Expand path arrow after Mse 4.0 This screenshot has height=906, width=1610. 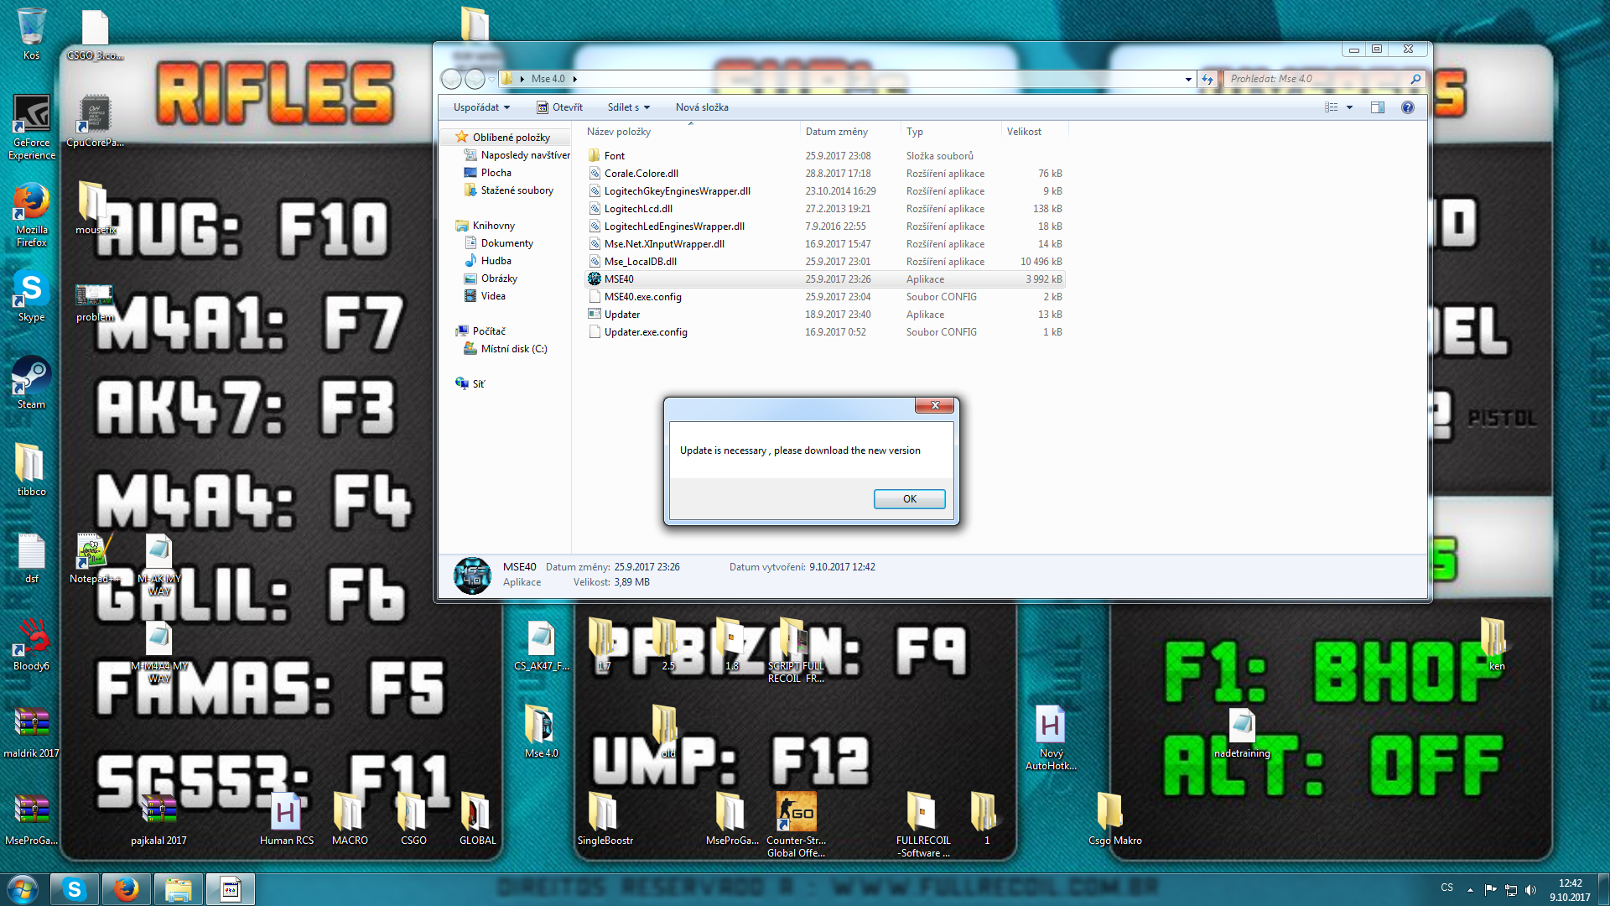click(x=574, y=79)
